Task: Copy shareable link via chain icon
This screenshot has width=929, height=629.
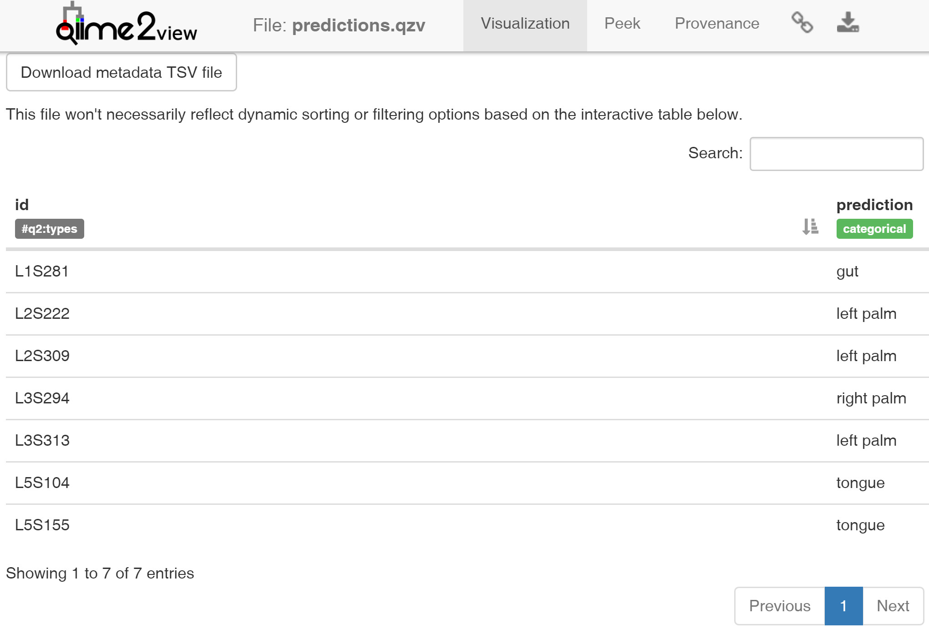Action: [x=802, y=23]
